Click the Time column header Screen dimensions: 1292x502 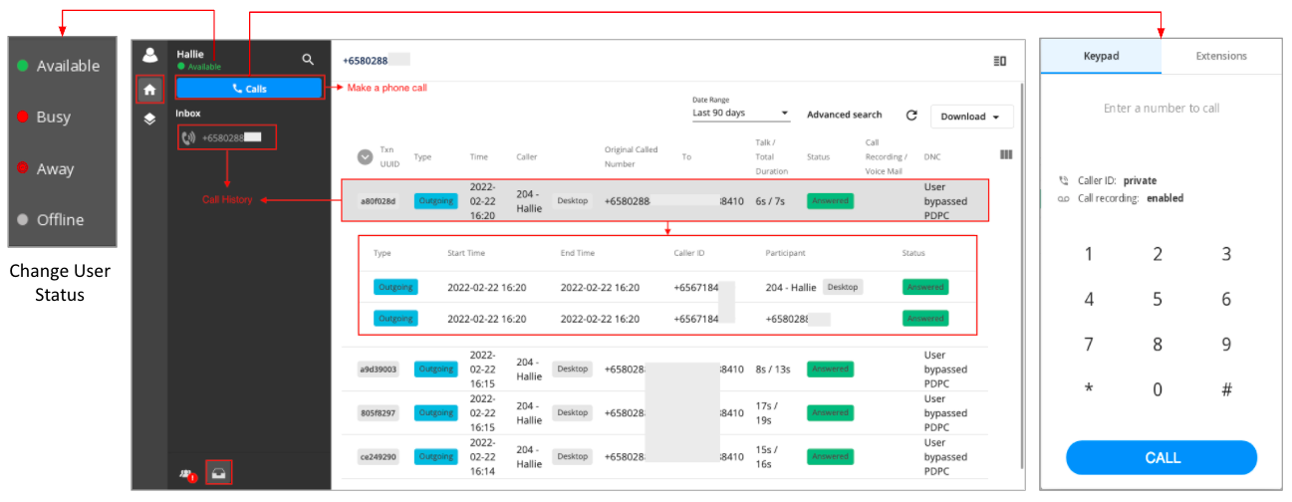[x=479, y=156]
